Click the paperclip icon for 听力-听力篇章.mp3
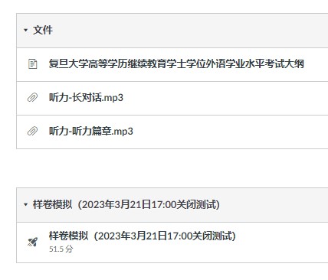The height and width of the screenshot is (280, 328). pos(32,131)
